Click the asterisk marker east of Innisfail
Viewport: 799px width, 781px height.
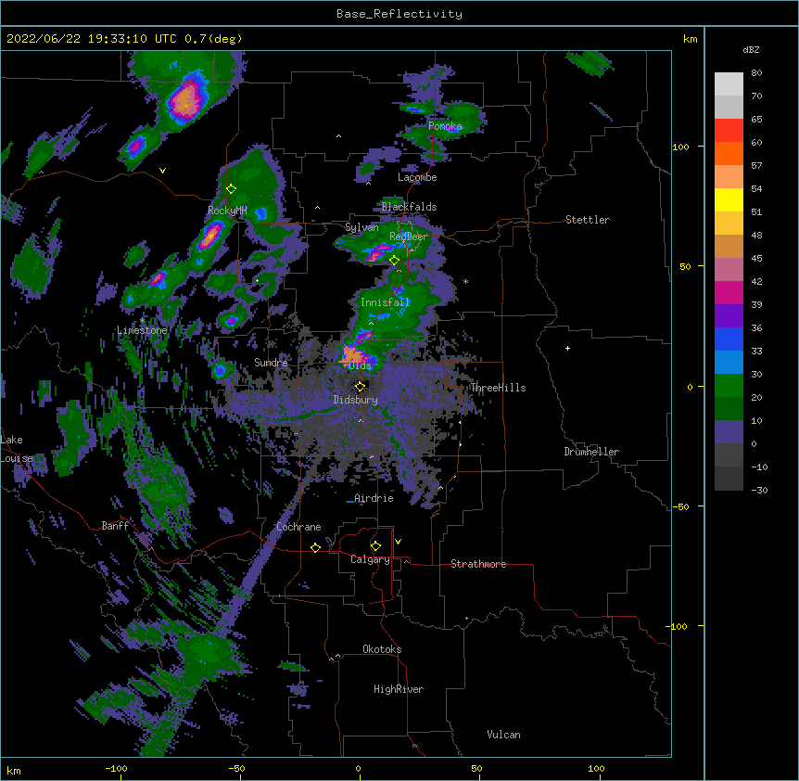click(x=465, y=281)
